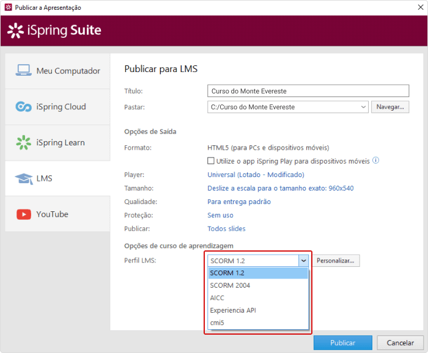Select SCORM 2004 from the list

[258, 285]
